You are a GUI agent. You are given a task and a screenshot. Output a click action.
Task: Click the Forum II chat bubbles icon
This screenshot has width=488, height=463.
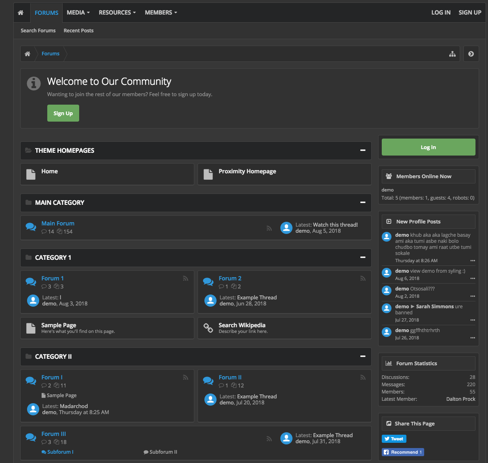click(208, 381)
